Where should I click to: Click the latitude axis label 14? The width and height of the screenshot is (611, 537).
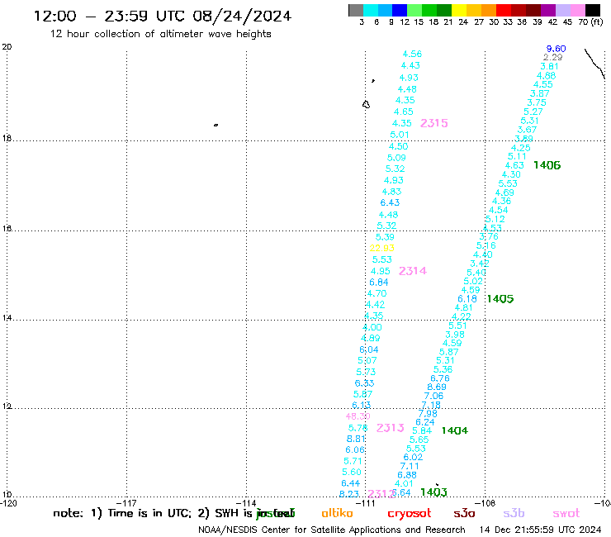tap(7, 318)
